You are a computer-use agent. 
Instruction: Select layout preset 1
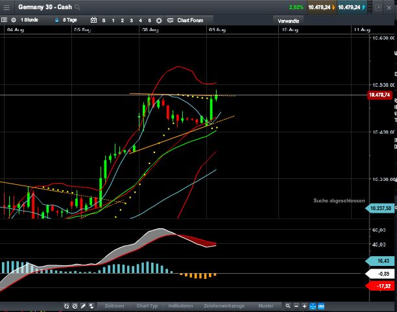113,21
